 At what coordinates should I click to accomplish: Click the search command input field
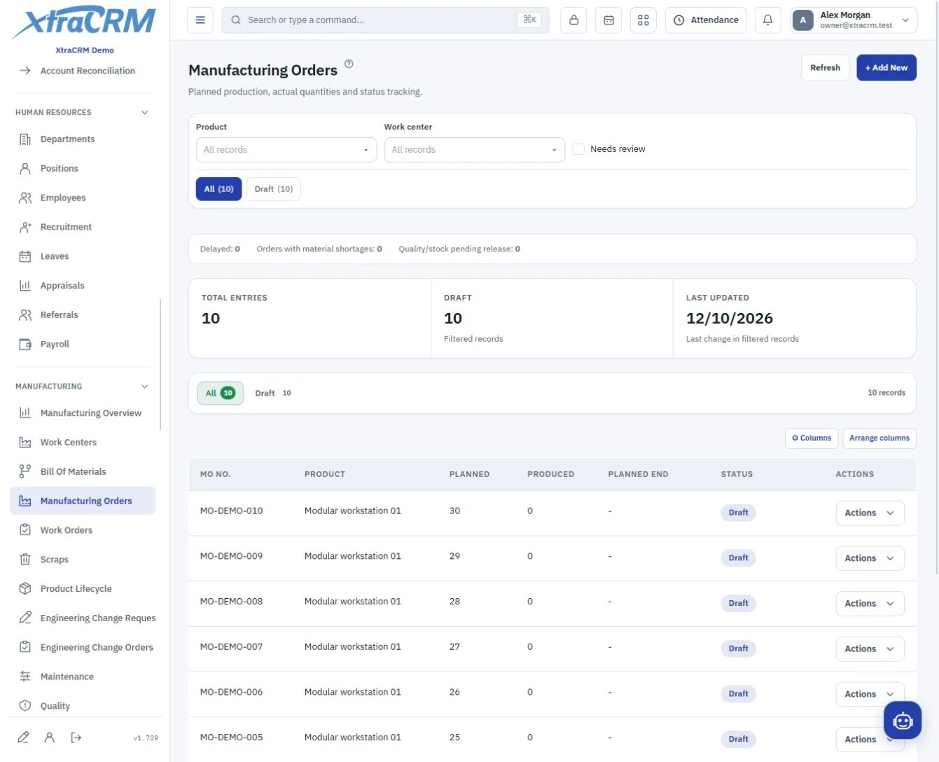(385, 20)
